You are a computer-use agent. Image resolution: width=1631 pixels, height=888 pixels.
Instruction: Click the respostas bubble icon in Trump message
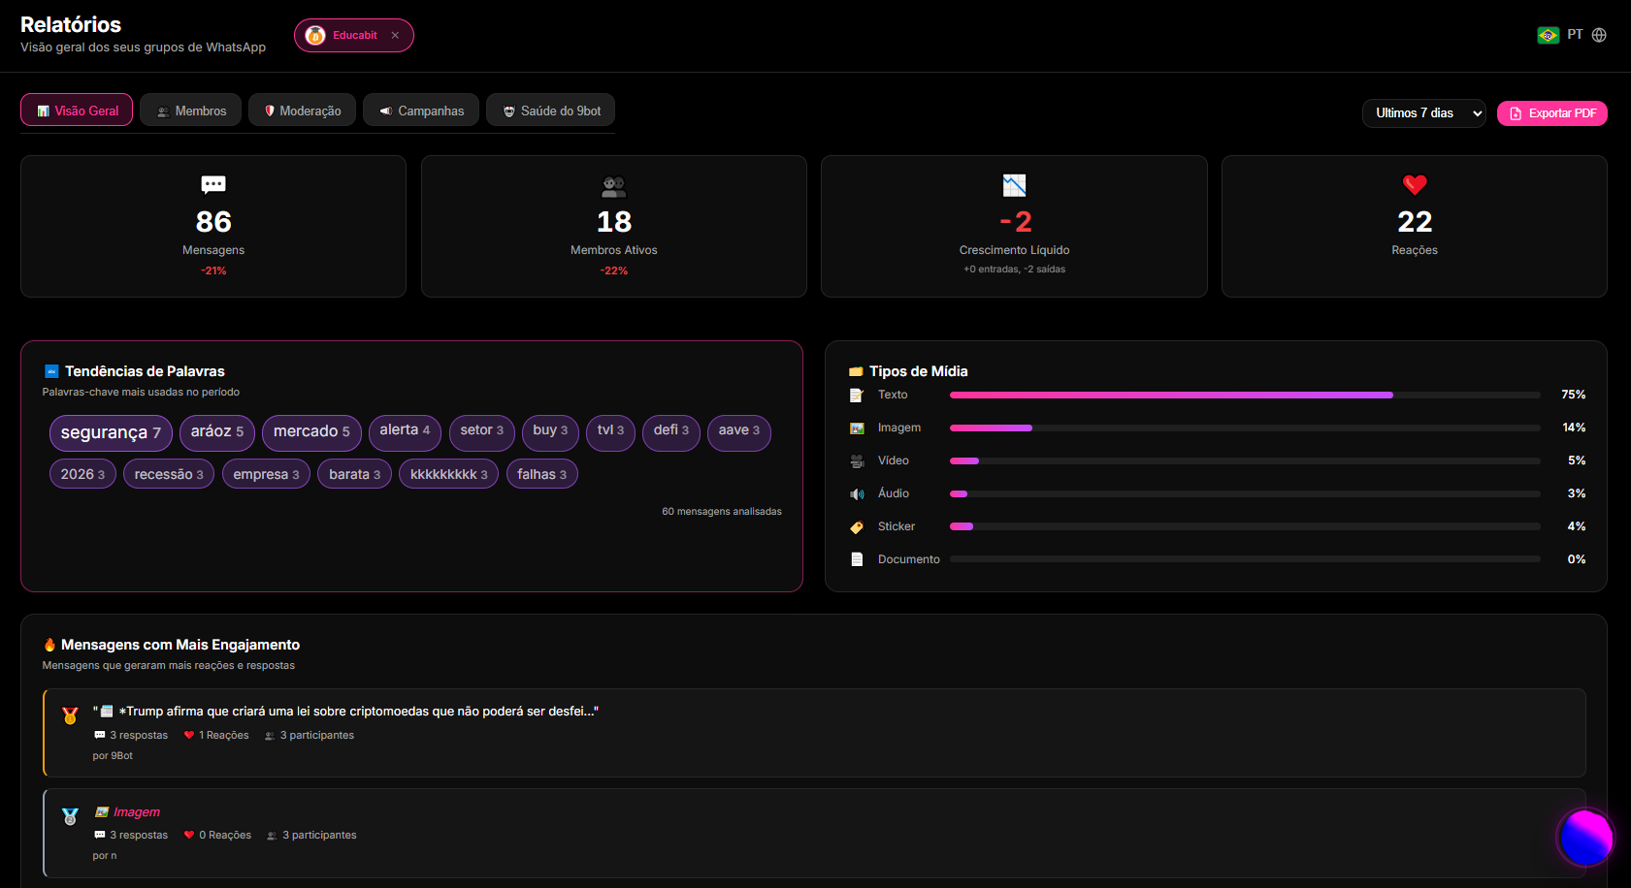tap(99, 735)
